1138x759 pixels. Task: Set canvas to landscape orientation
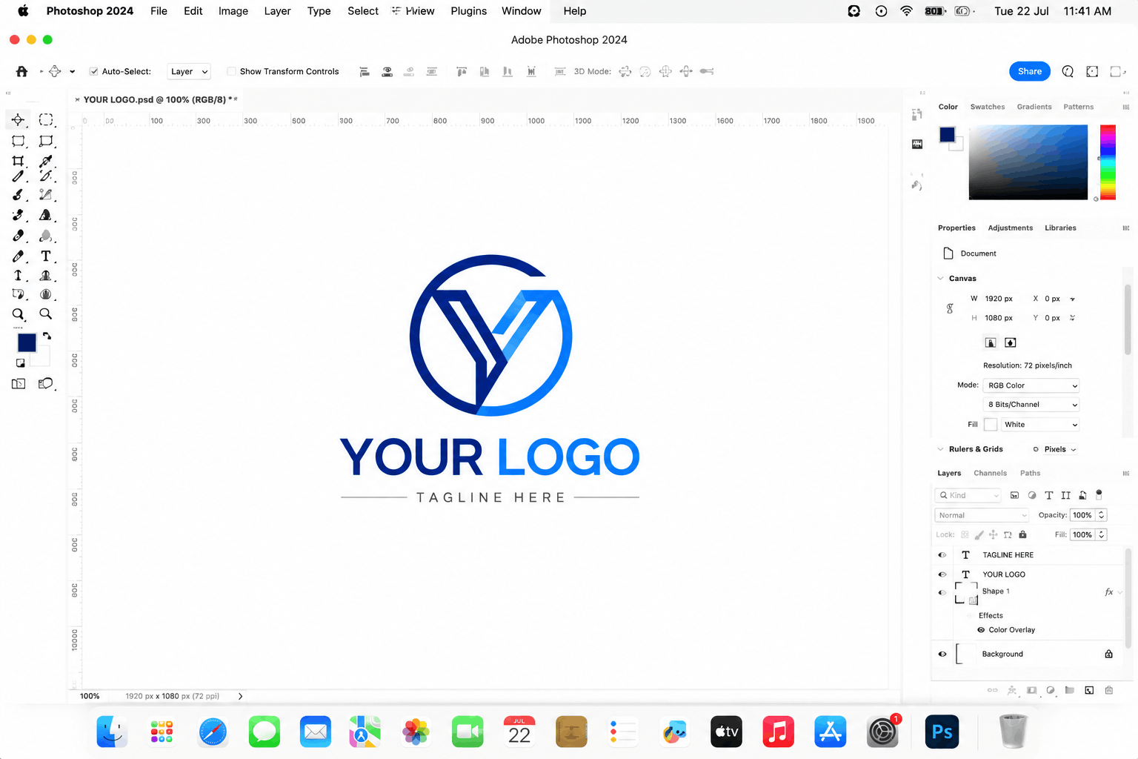(1010, 342)
